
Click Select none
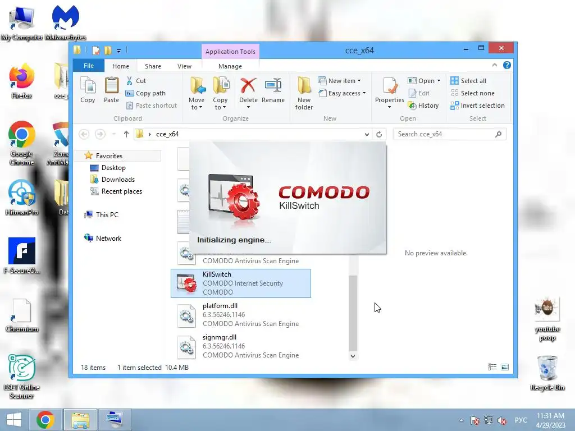coord(473,93)
